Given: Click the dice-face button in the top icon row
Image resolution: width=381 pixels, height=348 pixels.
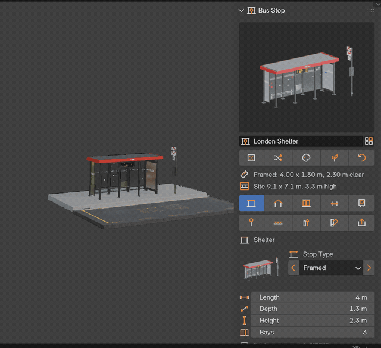Looking at the screenshot, I should (251, 158).
